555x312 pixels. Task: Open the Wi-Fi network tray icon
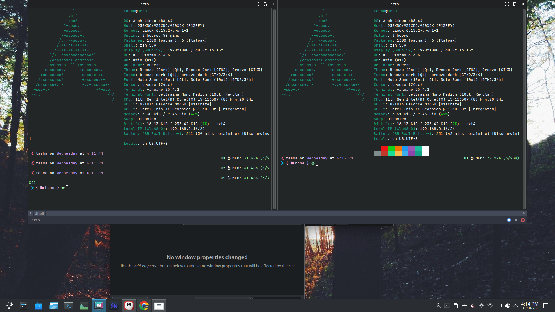(490, 306)
